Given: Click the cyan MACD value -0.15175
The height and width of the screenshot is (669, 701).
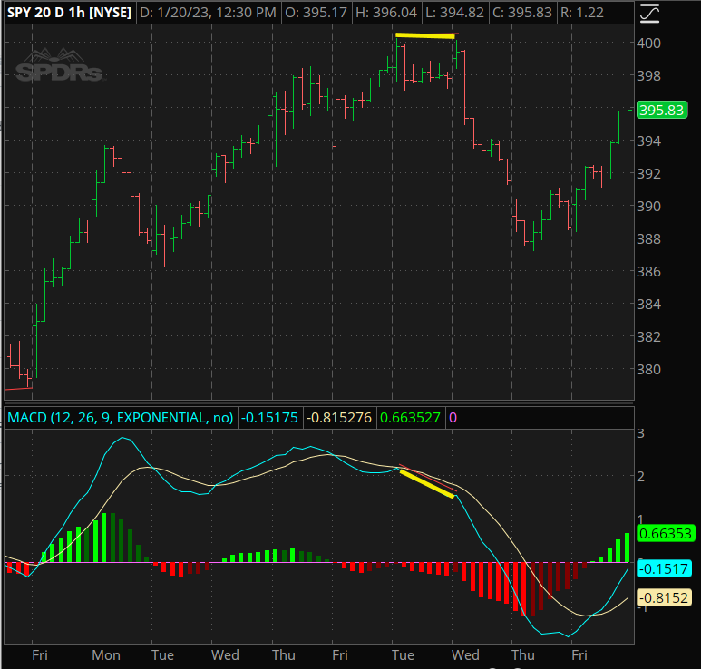Looking at the screenshot, I should point(269,417).
